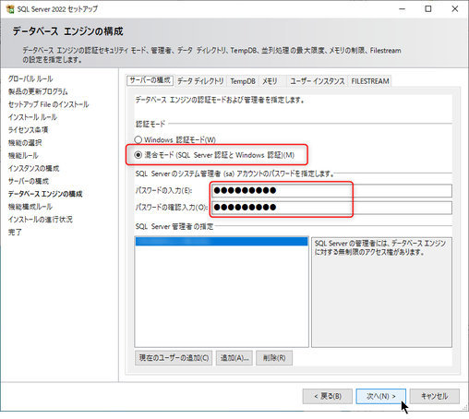Click the SQL Server setup title bar icon

(x=10, y=9)
